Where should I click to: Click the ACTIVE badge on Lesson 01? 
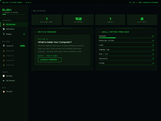coord(22,46)
